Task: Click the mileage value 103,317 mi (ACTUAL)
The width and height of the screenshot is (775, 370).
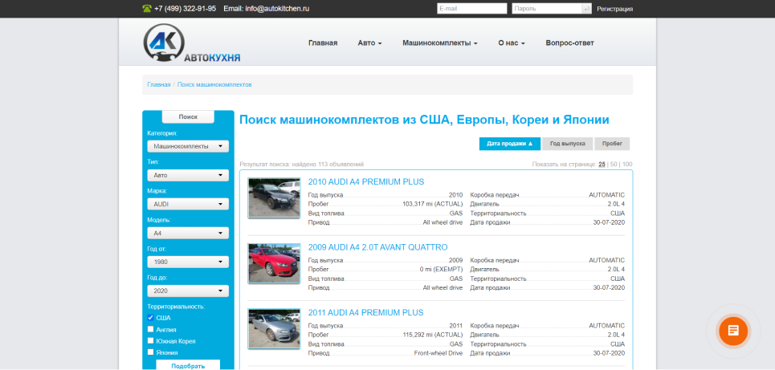Action: [x=433, y=204]
